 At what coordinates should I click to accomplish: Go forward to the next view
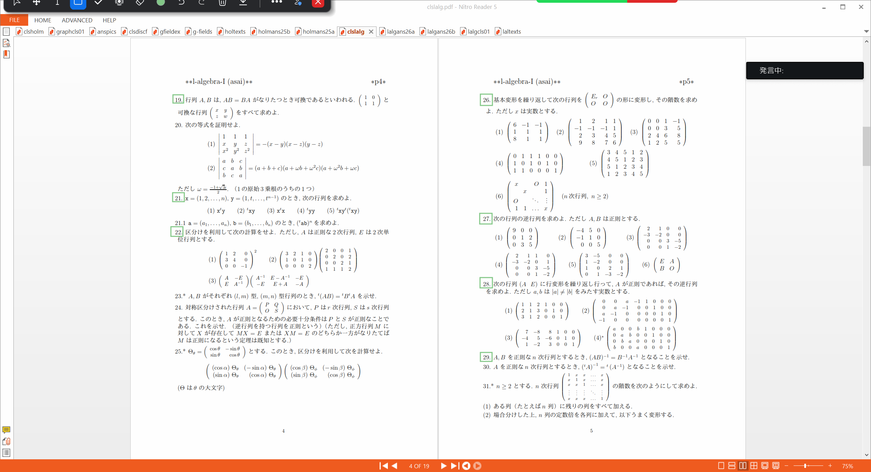[x=477, y=466]
